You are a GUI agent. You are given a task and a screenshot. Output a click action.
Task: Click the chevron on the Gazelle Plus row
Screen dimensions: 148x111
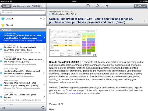click(x=44, y=37)
